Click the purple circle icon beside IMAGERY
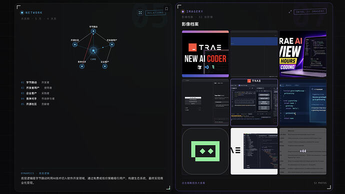The image size is (345, 194). 182,11
